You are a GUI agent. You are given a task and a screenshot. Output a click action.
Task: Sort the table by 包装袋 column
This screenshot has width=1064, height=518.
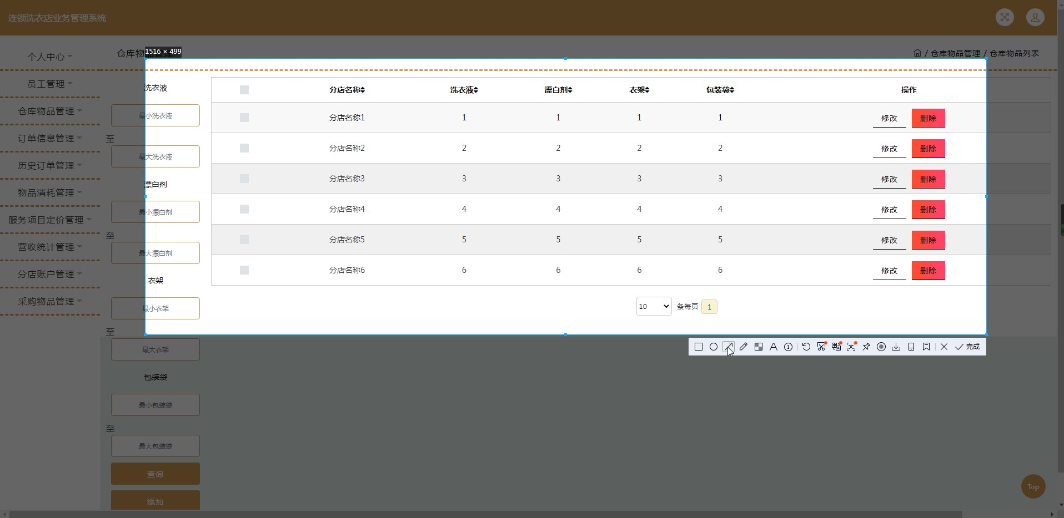click(x=720, y=90)
